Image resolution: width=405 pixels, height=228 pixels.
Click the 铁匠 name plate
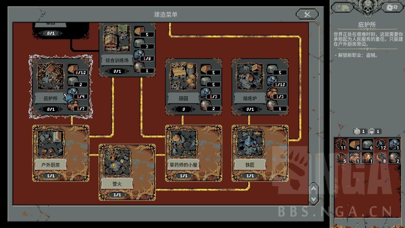250,165
